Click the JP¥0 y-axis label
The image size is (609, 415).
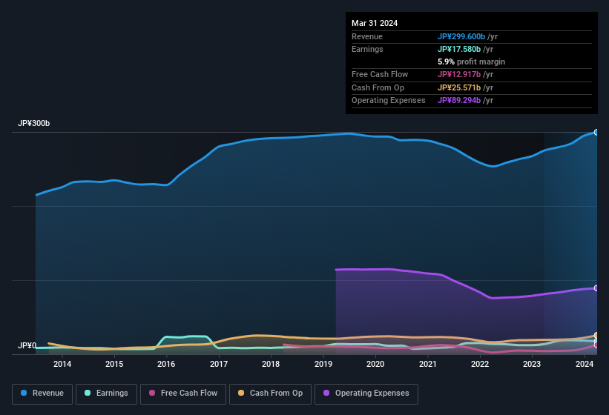click(x=27, y=346)
